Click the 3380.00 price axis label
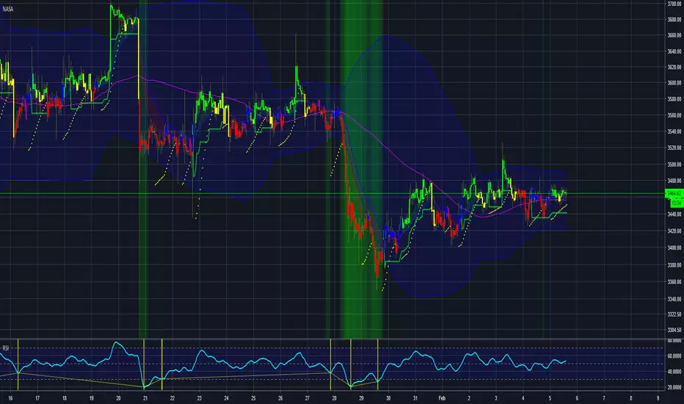 click(674, 265)
